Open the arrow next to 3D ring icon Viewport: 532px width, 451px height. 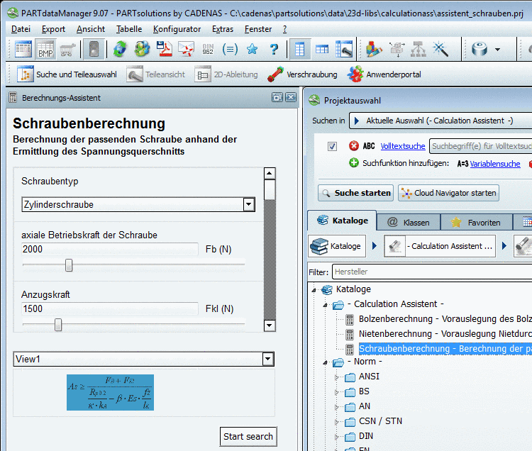[x=497, y=50]
